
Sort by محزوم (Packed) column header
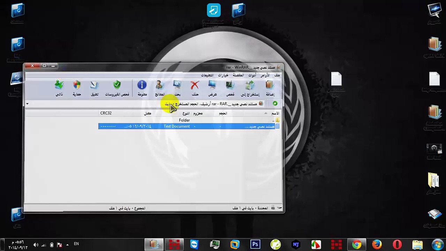click(x=198, y=113)
